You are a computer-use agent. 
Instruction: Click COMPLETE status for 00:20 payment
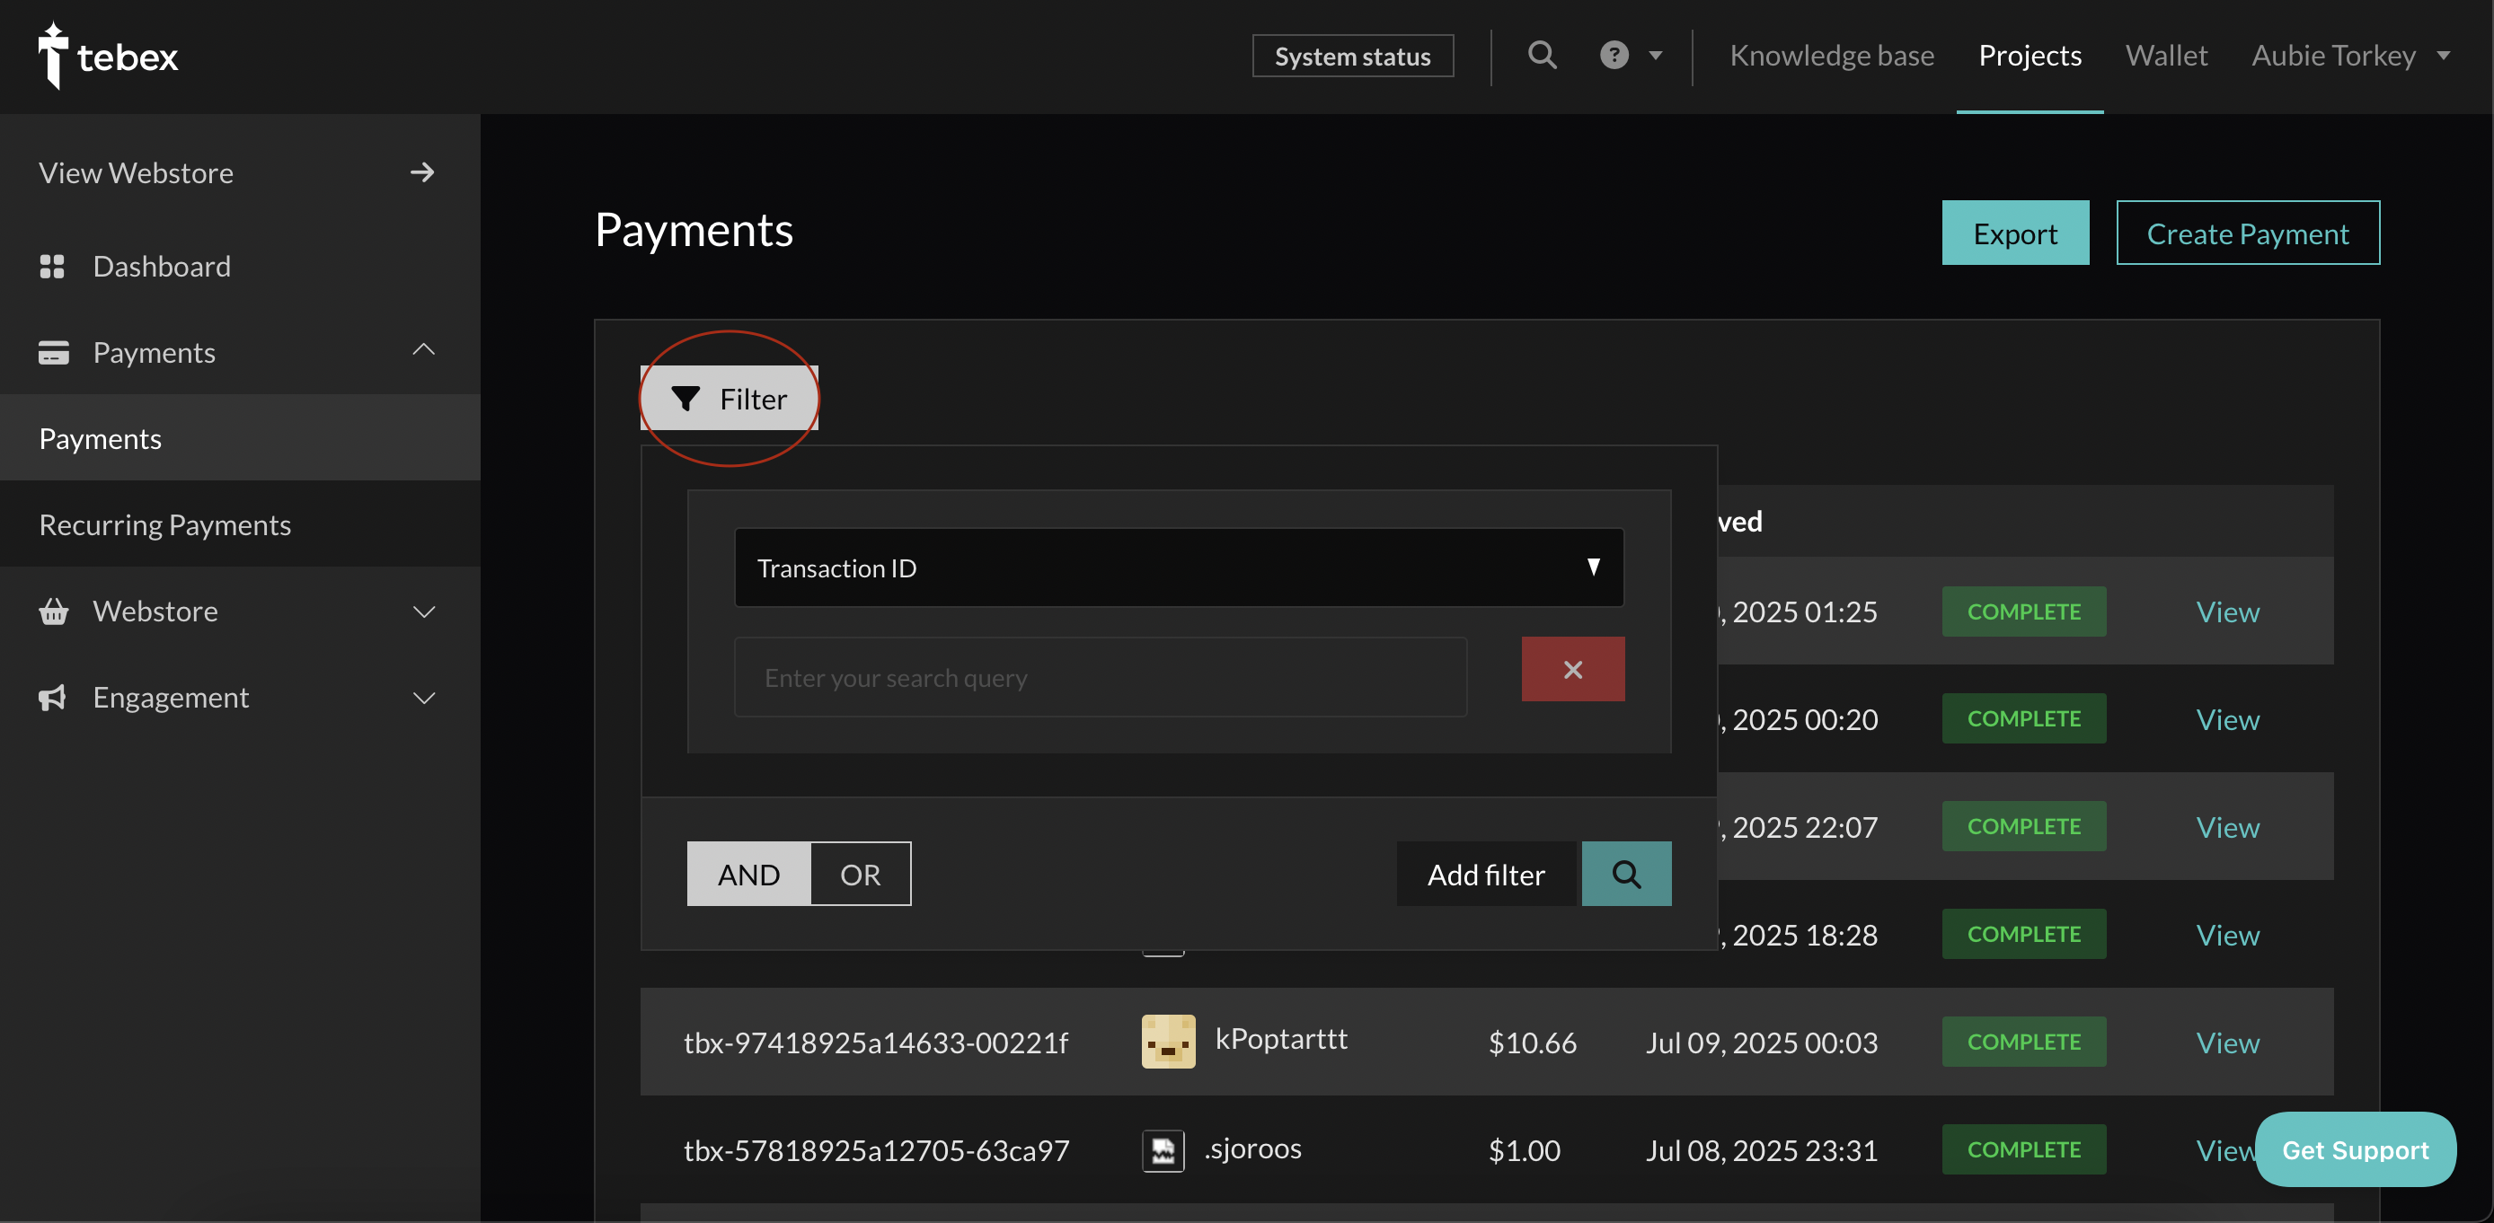(2023, 719)
